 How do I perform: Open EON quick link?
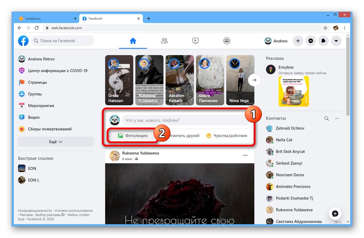pyautogui.click(x=56, y=168)
